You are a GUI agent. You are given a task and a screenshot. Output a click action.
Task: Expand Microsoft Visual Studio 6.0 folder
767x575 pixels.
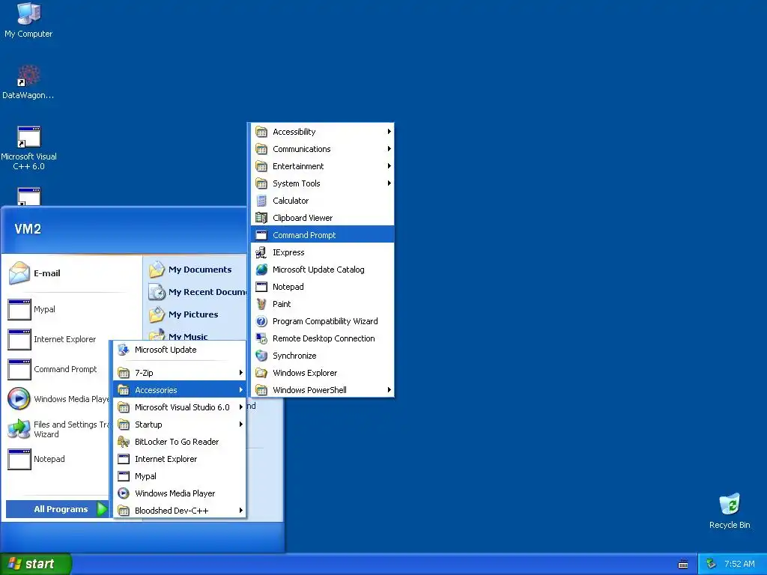pyautogui.click(x=180, y=407)
